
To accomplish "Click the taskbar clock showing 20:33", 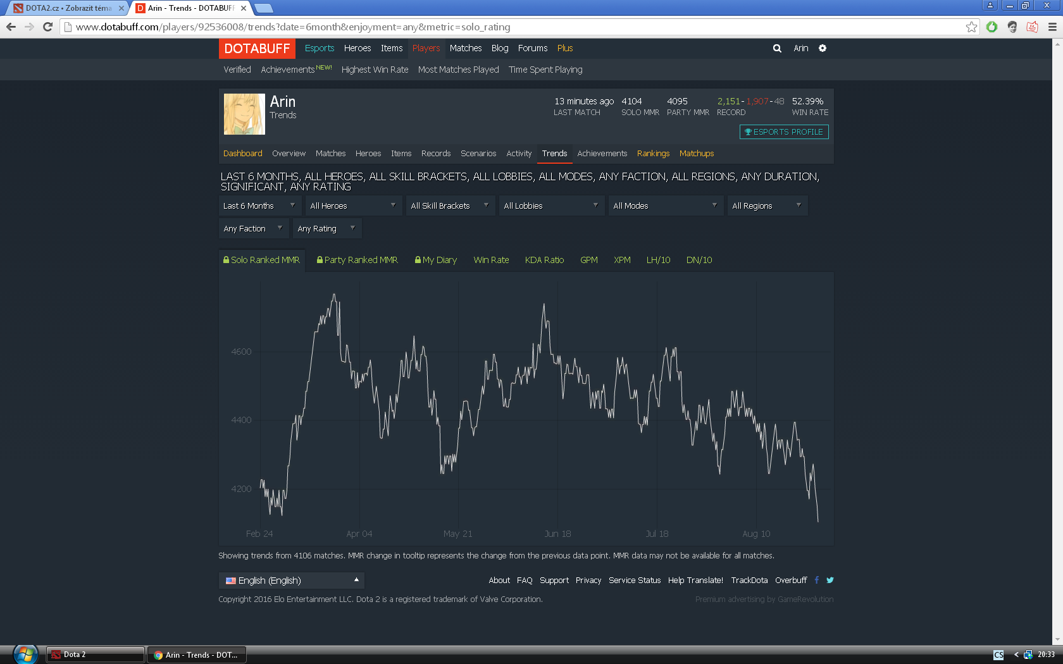I will (1046, 655).
